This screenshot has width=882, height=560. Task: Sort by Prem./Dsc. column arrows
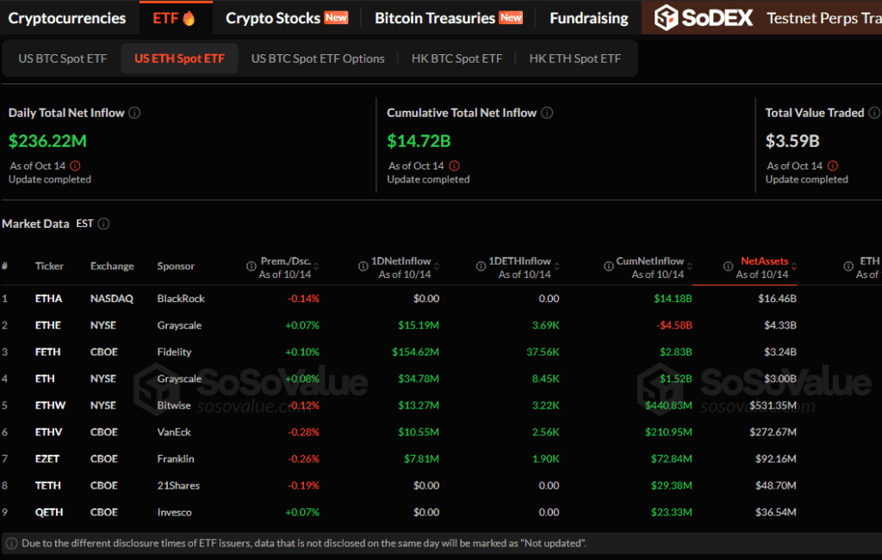coord(317,267)
